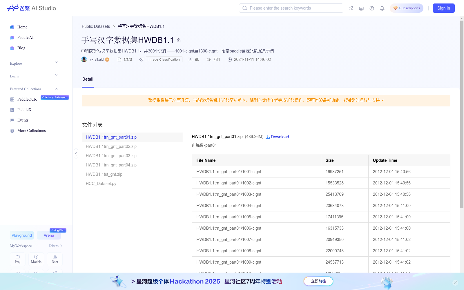The width and height of the screenshot is (464, 290).
Task: Click the yx-alkaid author name
Action: pos(97,59)
